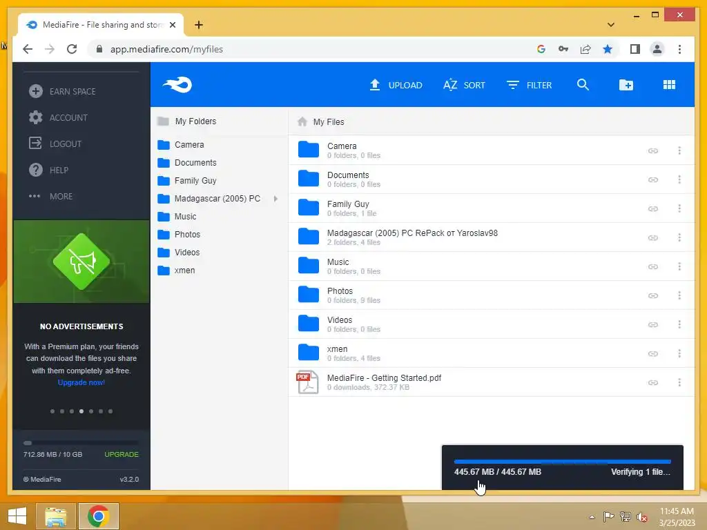Screen dimensions: 707x530
Task: Select Videos in My Folders tree
Action: pyautogui.click(x=179, y=253)
